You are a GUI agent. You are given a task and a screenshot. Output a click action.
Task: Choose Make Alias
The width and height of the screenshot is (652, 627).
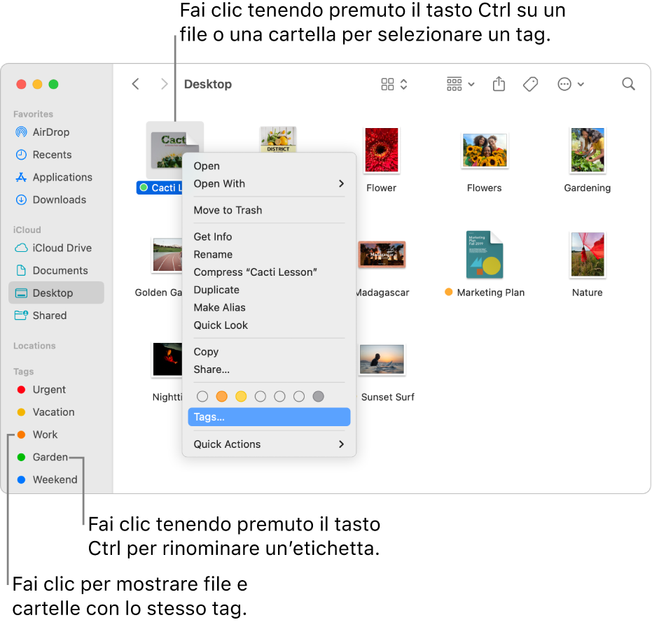pyautogui.click(x=269, y=307)
